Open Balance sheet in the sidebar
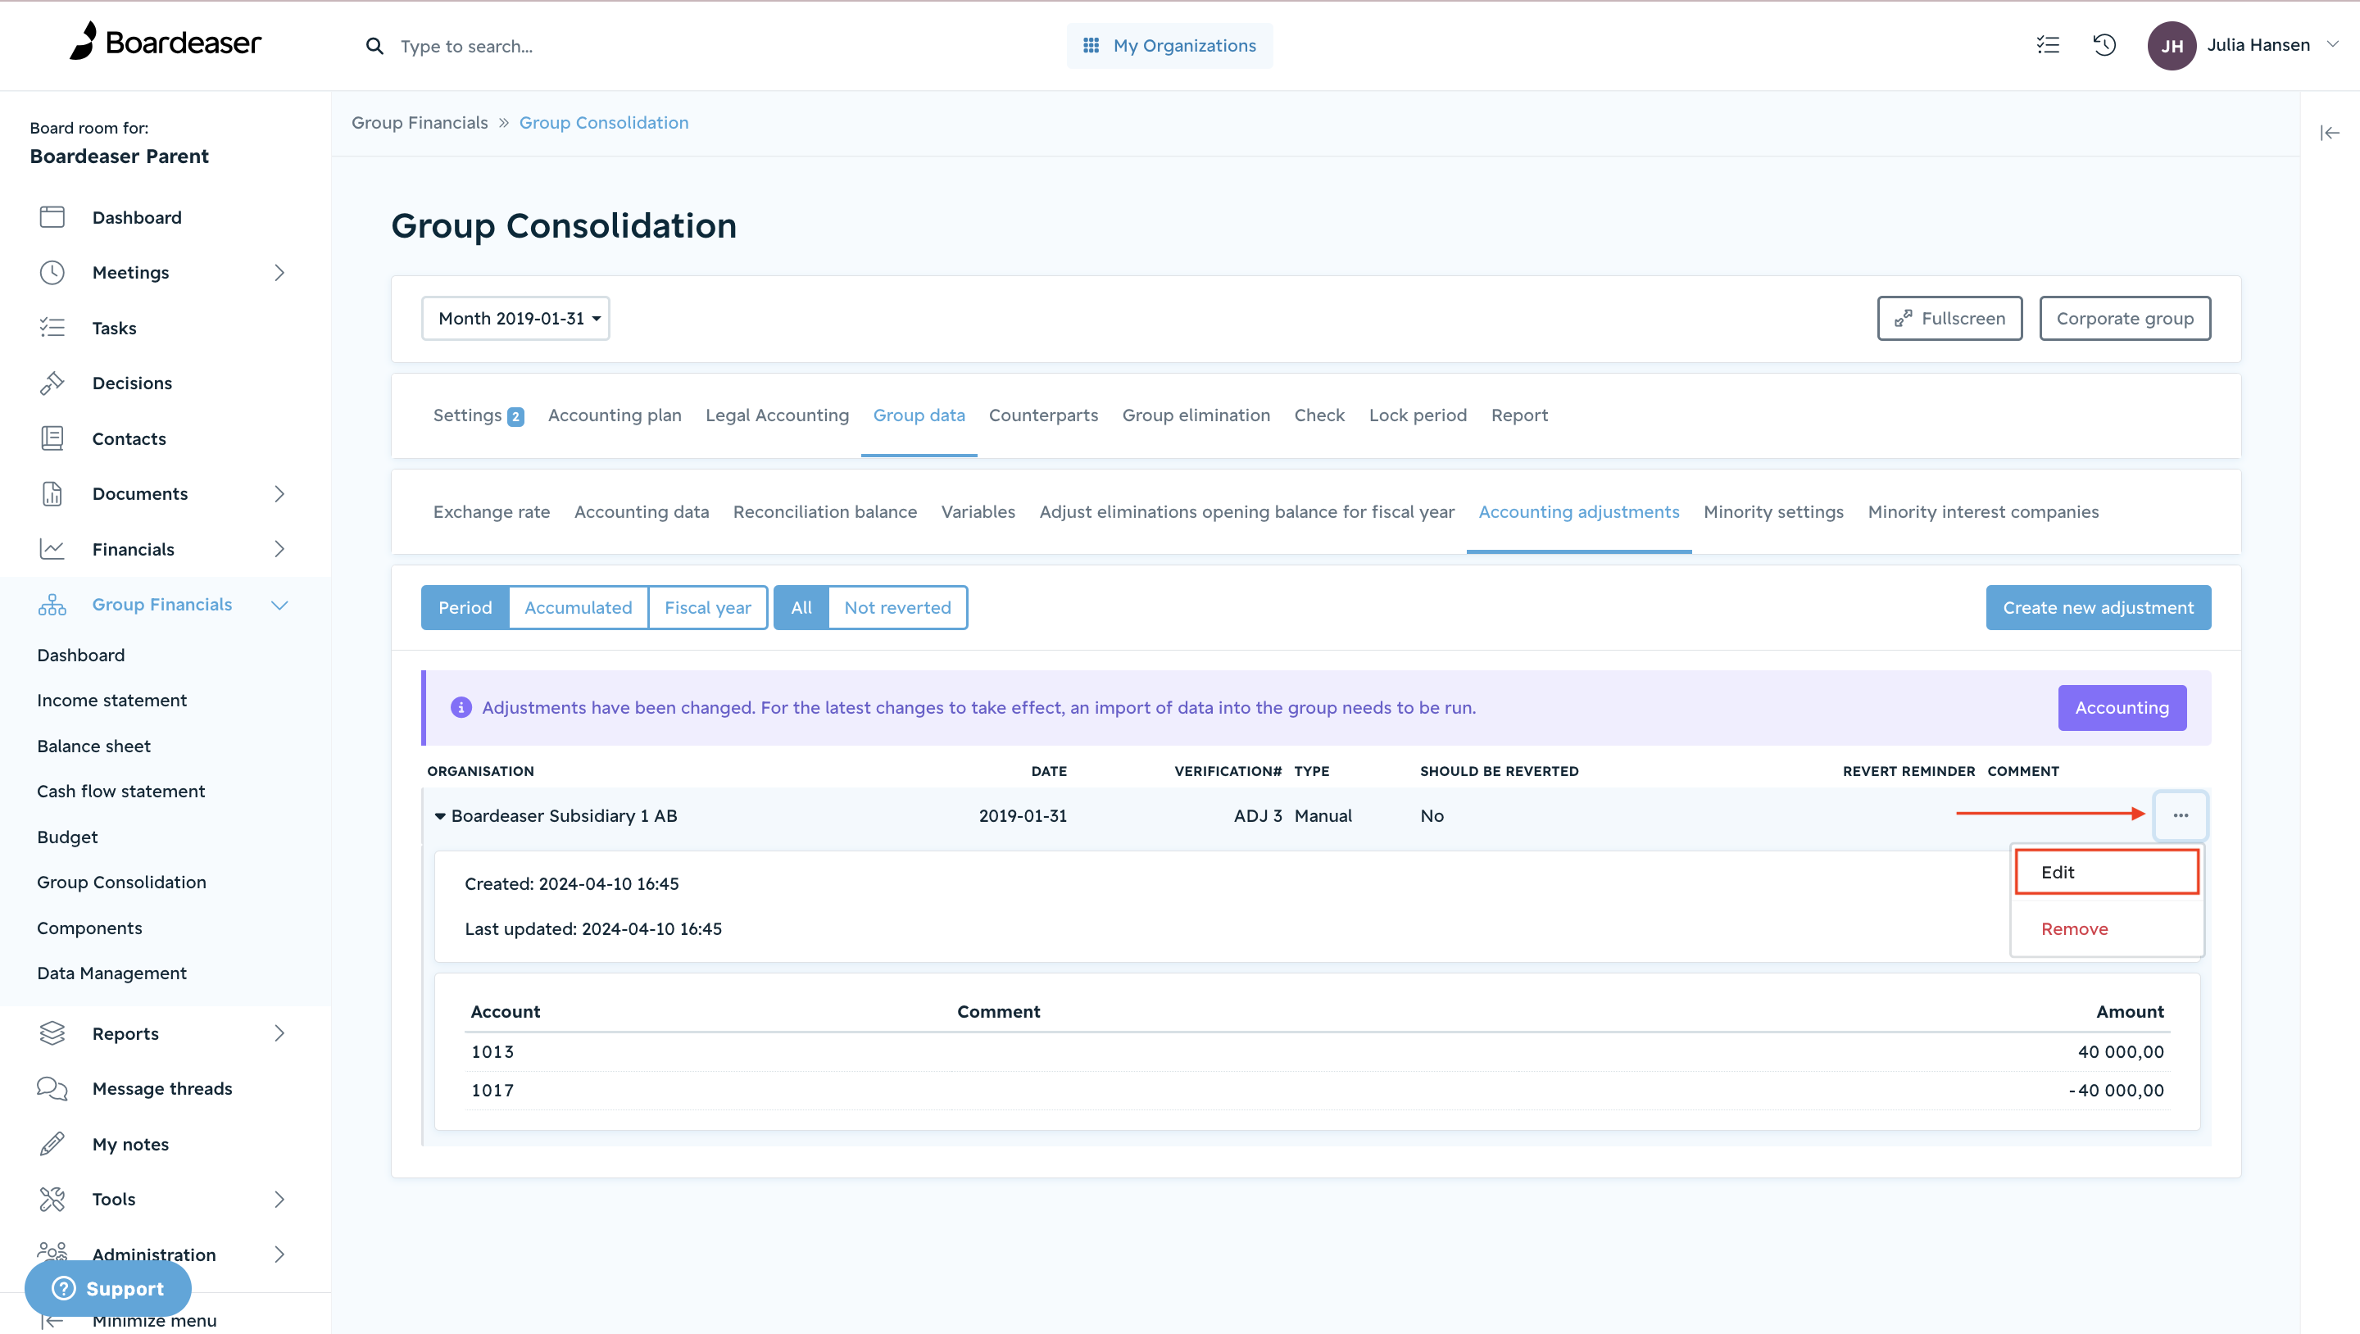This screenshot has height=1334, width=2360. click(93, 746)
